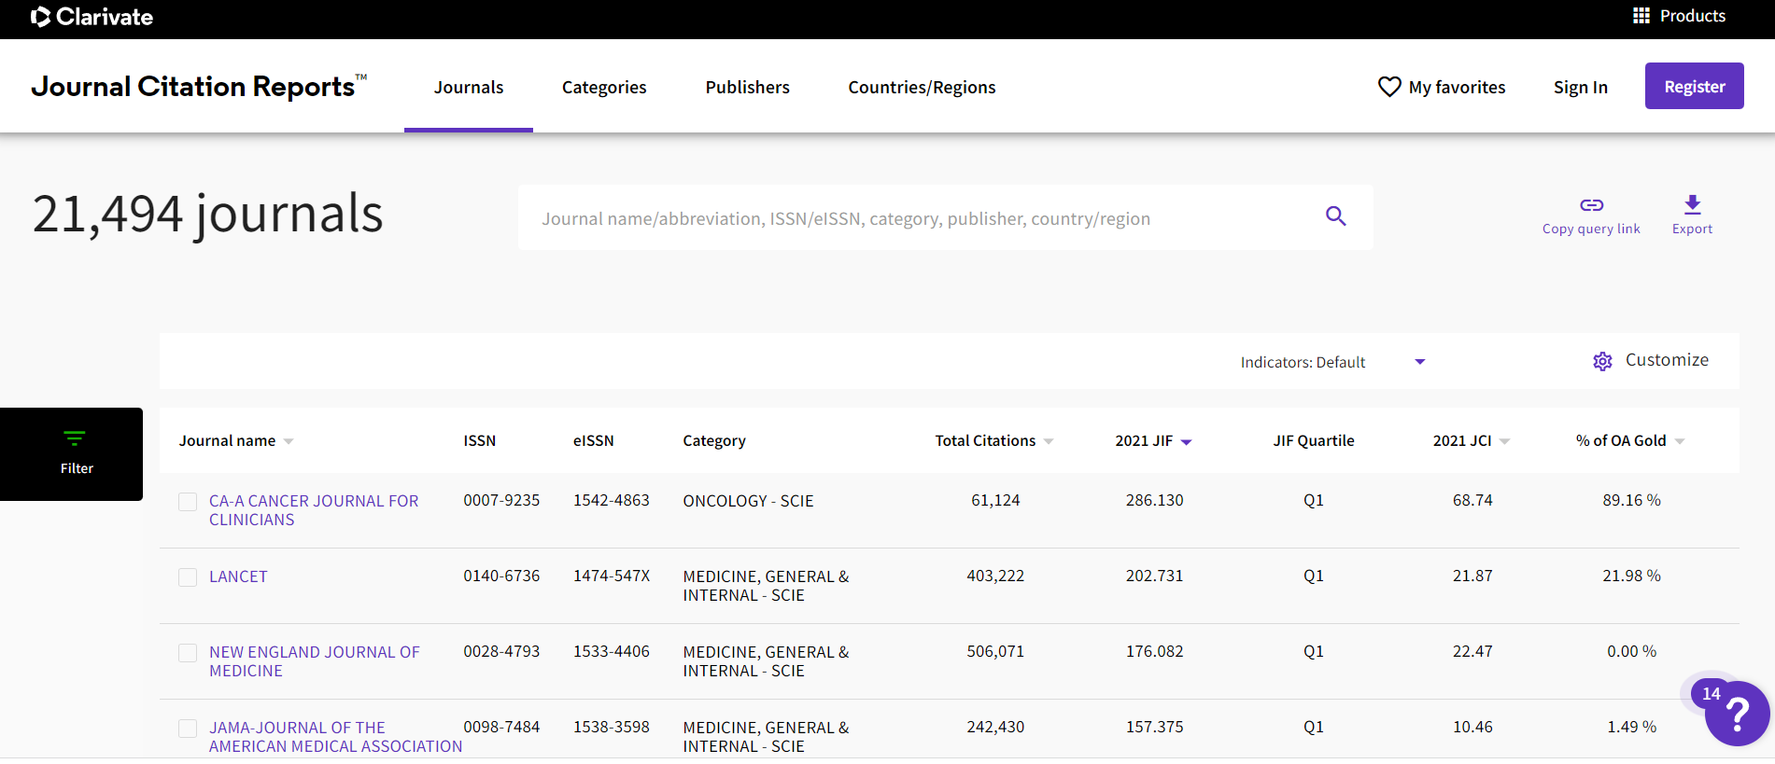The height and width of the screenshot is (764, 1775).
Task: Toggle the 2021 JIF sort arrow
Action: (1186, 442)
